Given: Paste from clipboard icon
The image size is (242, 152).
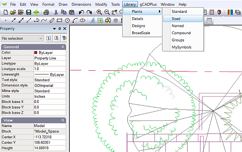Looking at the screenshot, I should pos(72,12).
